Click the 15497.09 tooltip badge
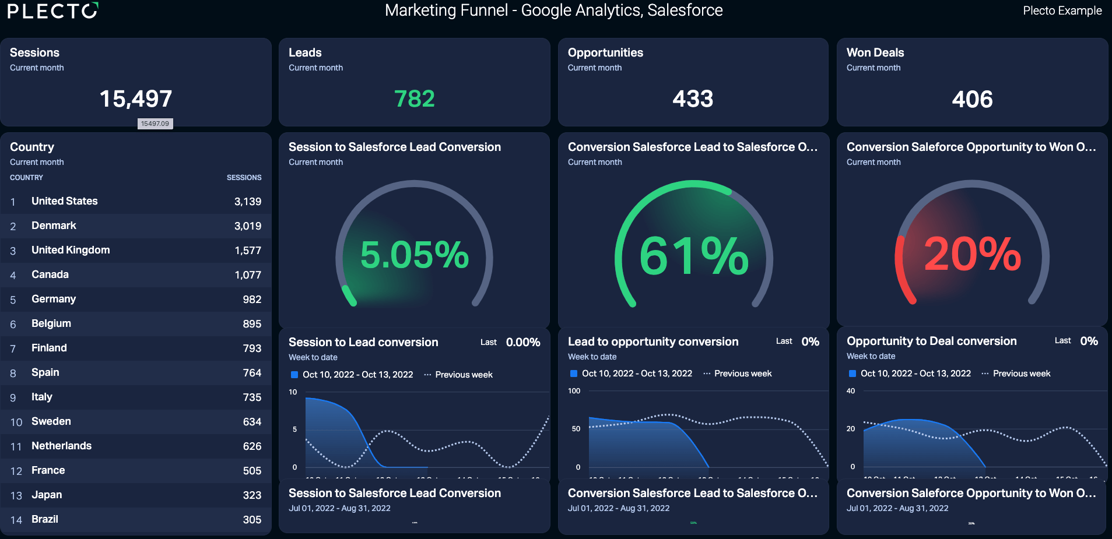 pos(155,124)
